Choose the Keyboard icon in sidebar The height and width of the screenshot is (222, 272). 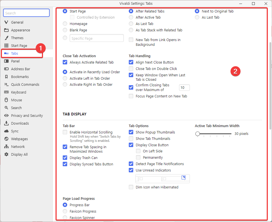6,92
